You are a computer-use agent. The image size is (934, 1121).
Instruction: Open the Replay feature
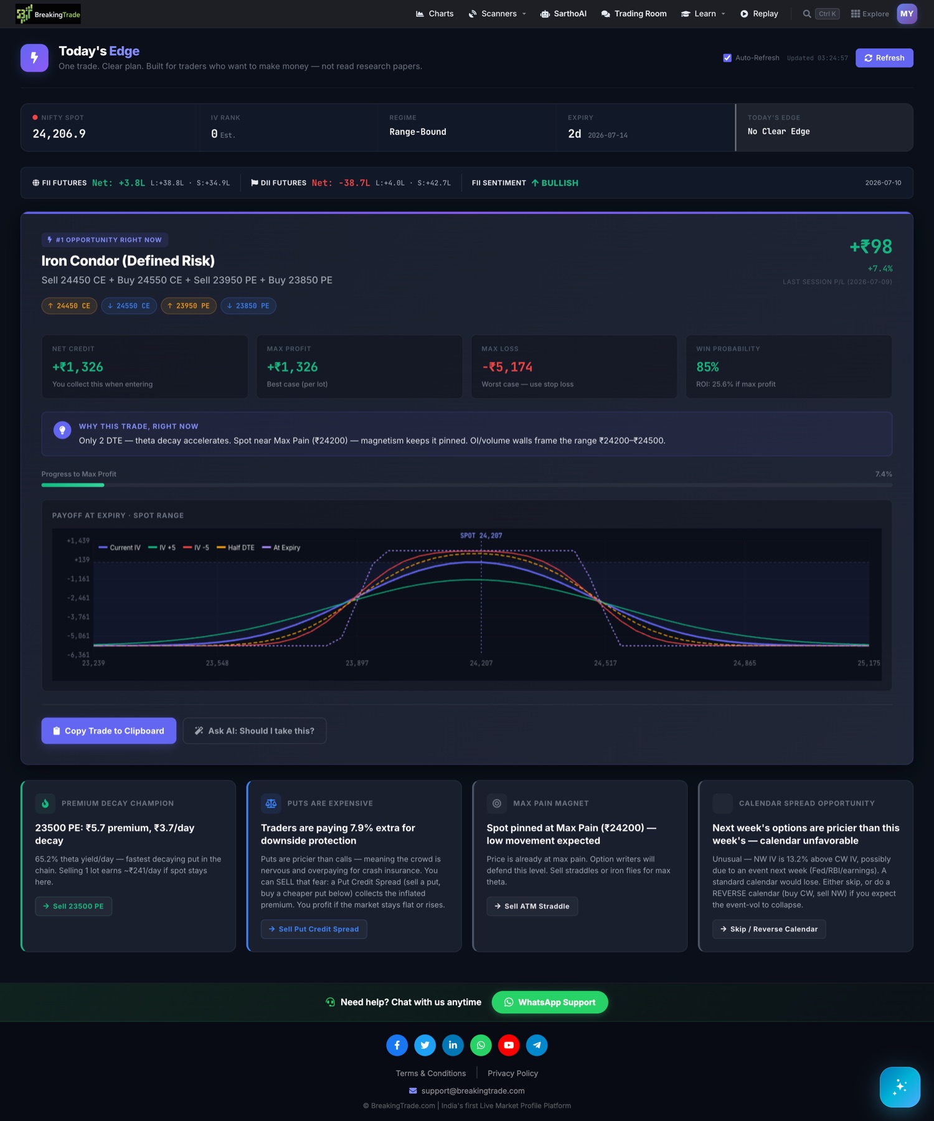click(759, 14)
